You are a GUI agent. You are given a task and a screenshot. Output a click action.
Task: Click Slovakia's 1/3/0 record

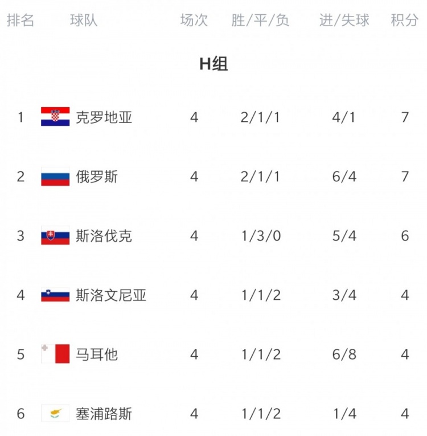[x=261, y=236]
